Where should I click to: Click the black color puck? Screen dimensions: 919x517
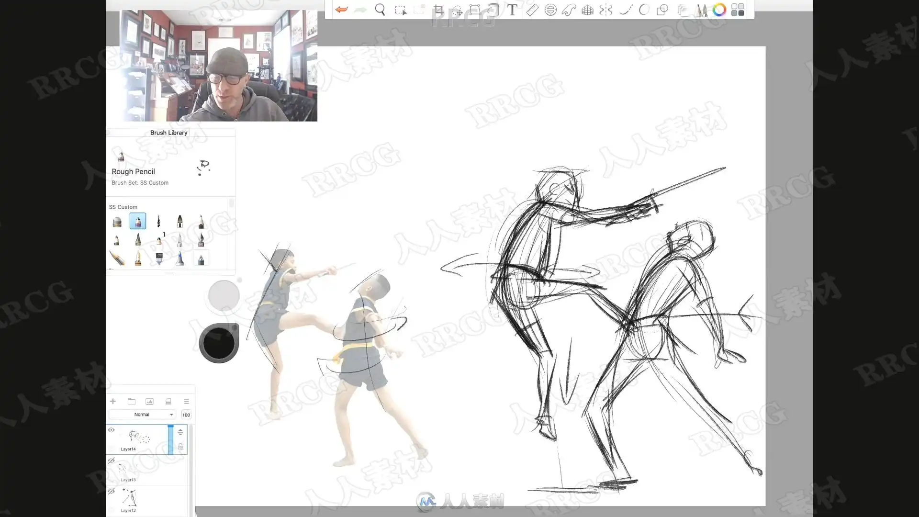(x=219, y=343)
